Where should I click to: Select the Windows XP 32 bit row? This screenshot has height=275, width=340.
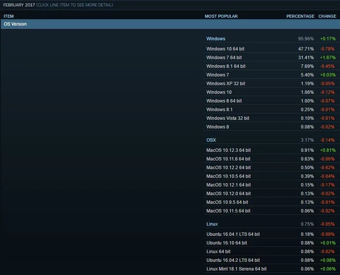tap(272, 84)
